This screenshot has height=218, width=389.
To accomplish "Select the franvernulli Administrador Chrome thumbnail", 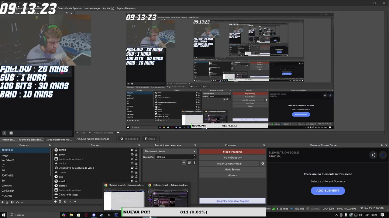I will coord(168,196).
